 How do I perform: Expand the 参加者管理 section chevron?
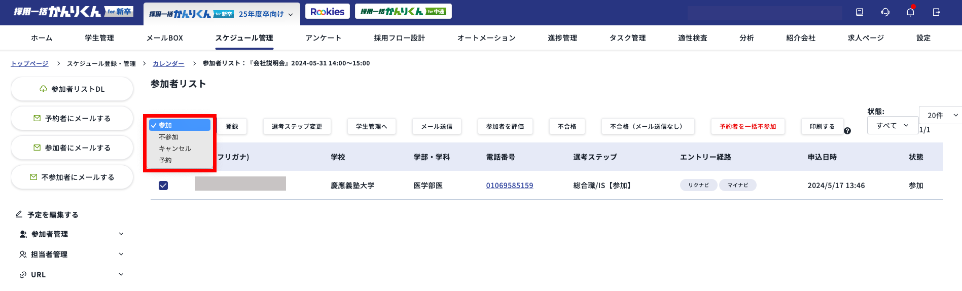point(121,234)
